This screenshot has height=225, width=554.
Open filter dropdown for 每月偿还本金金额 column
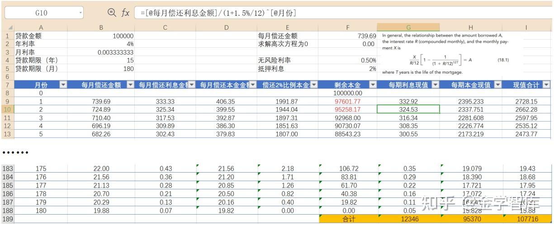click(x=253, y=84)
